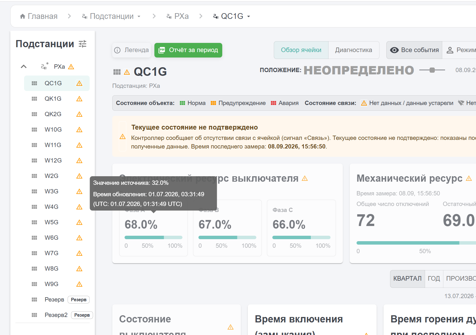This screenshot has height=335, width=476.
Task: Click the grid icon of W6G row
Action: pyautogui.click(x=34, y=238)
